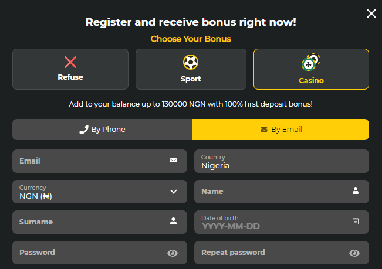Choose the Sport bonus card

click(191, 69)
